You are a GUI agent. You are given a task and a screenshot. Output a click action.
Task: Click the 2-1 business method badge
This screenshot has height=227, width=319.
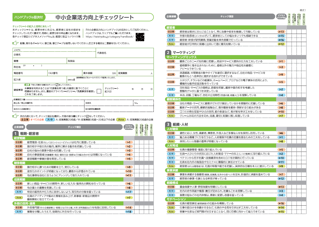281,61
